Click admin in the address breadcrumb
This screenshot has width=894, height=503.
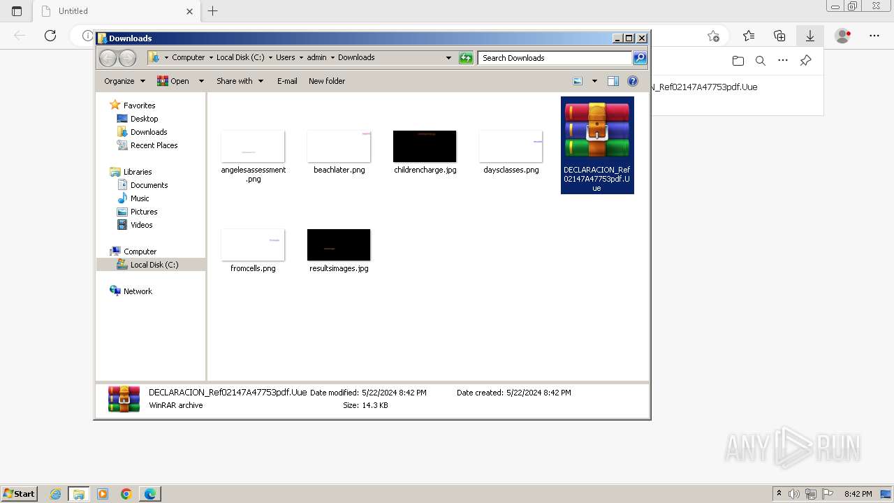(x=316, y=58)
